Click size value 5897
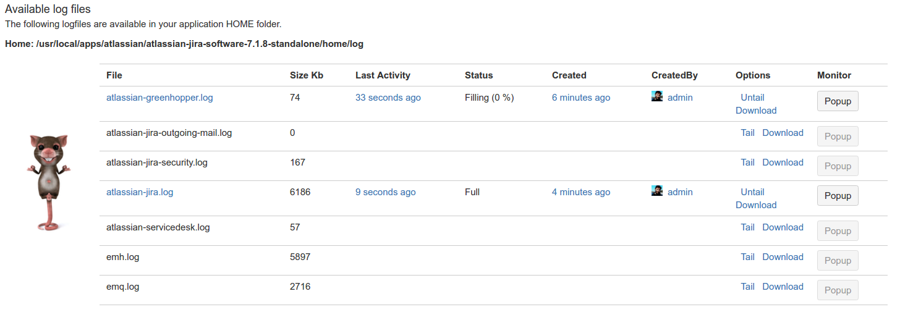This screenshot has height=320, width=900. 300,257
